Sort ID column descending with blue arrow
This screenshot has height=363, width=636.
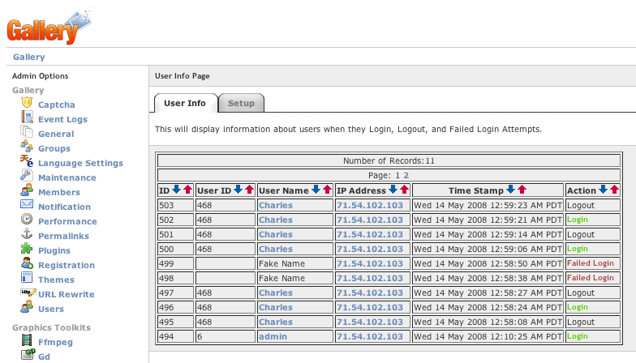click(177, 190)
